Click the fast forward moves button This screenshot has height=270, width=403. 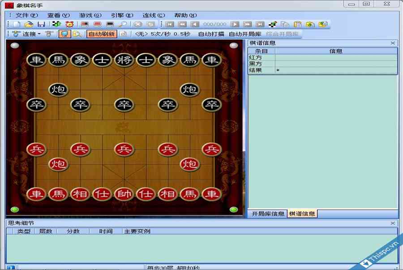tap(247, 25)
